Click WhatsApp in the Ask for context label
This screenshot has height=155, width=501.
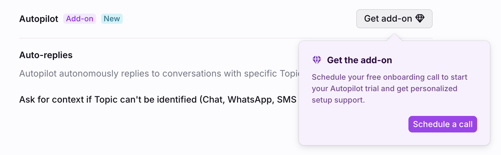point(250,100)
